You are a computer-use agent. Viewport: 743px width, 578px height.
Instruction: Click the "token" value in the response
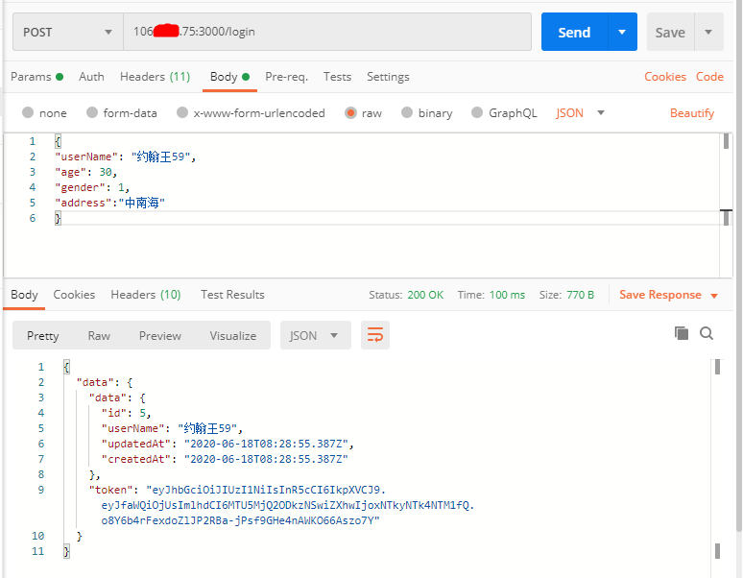pyautogui.click(x=287, y=505)
